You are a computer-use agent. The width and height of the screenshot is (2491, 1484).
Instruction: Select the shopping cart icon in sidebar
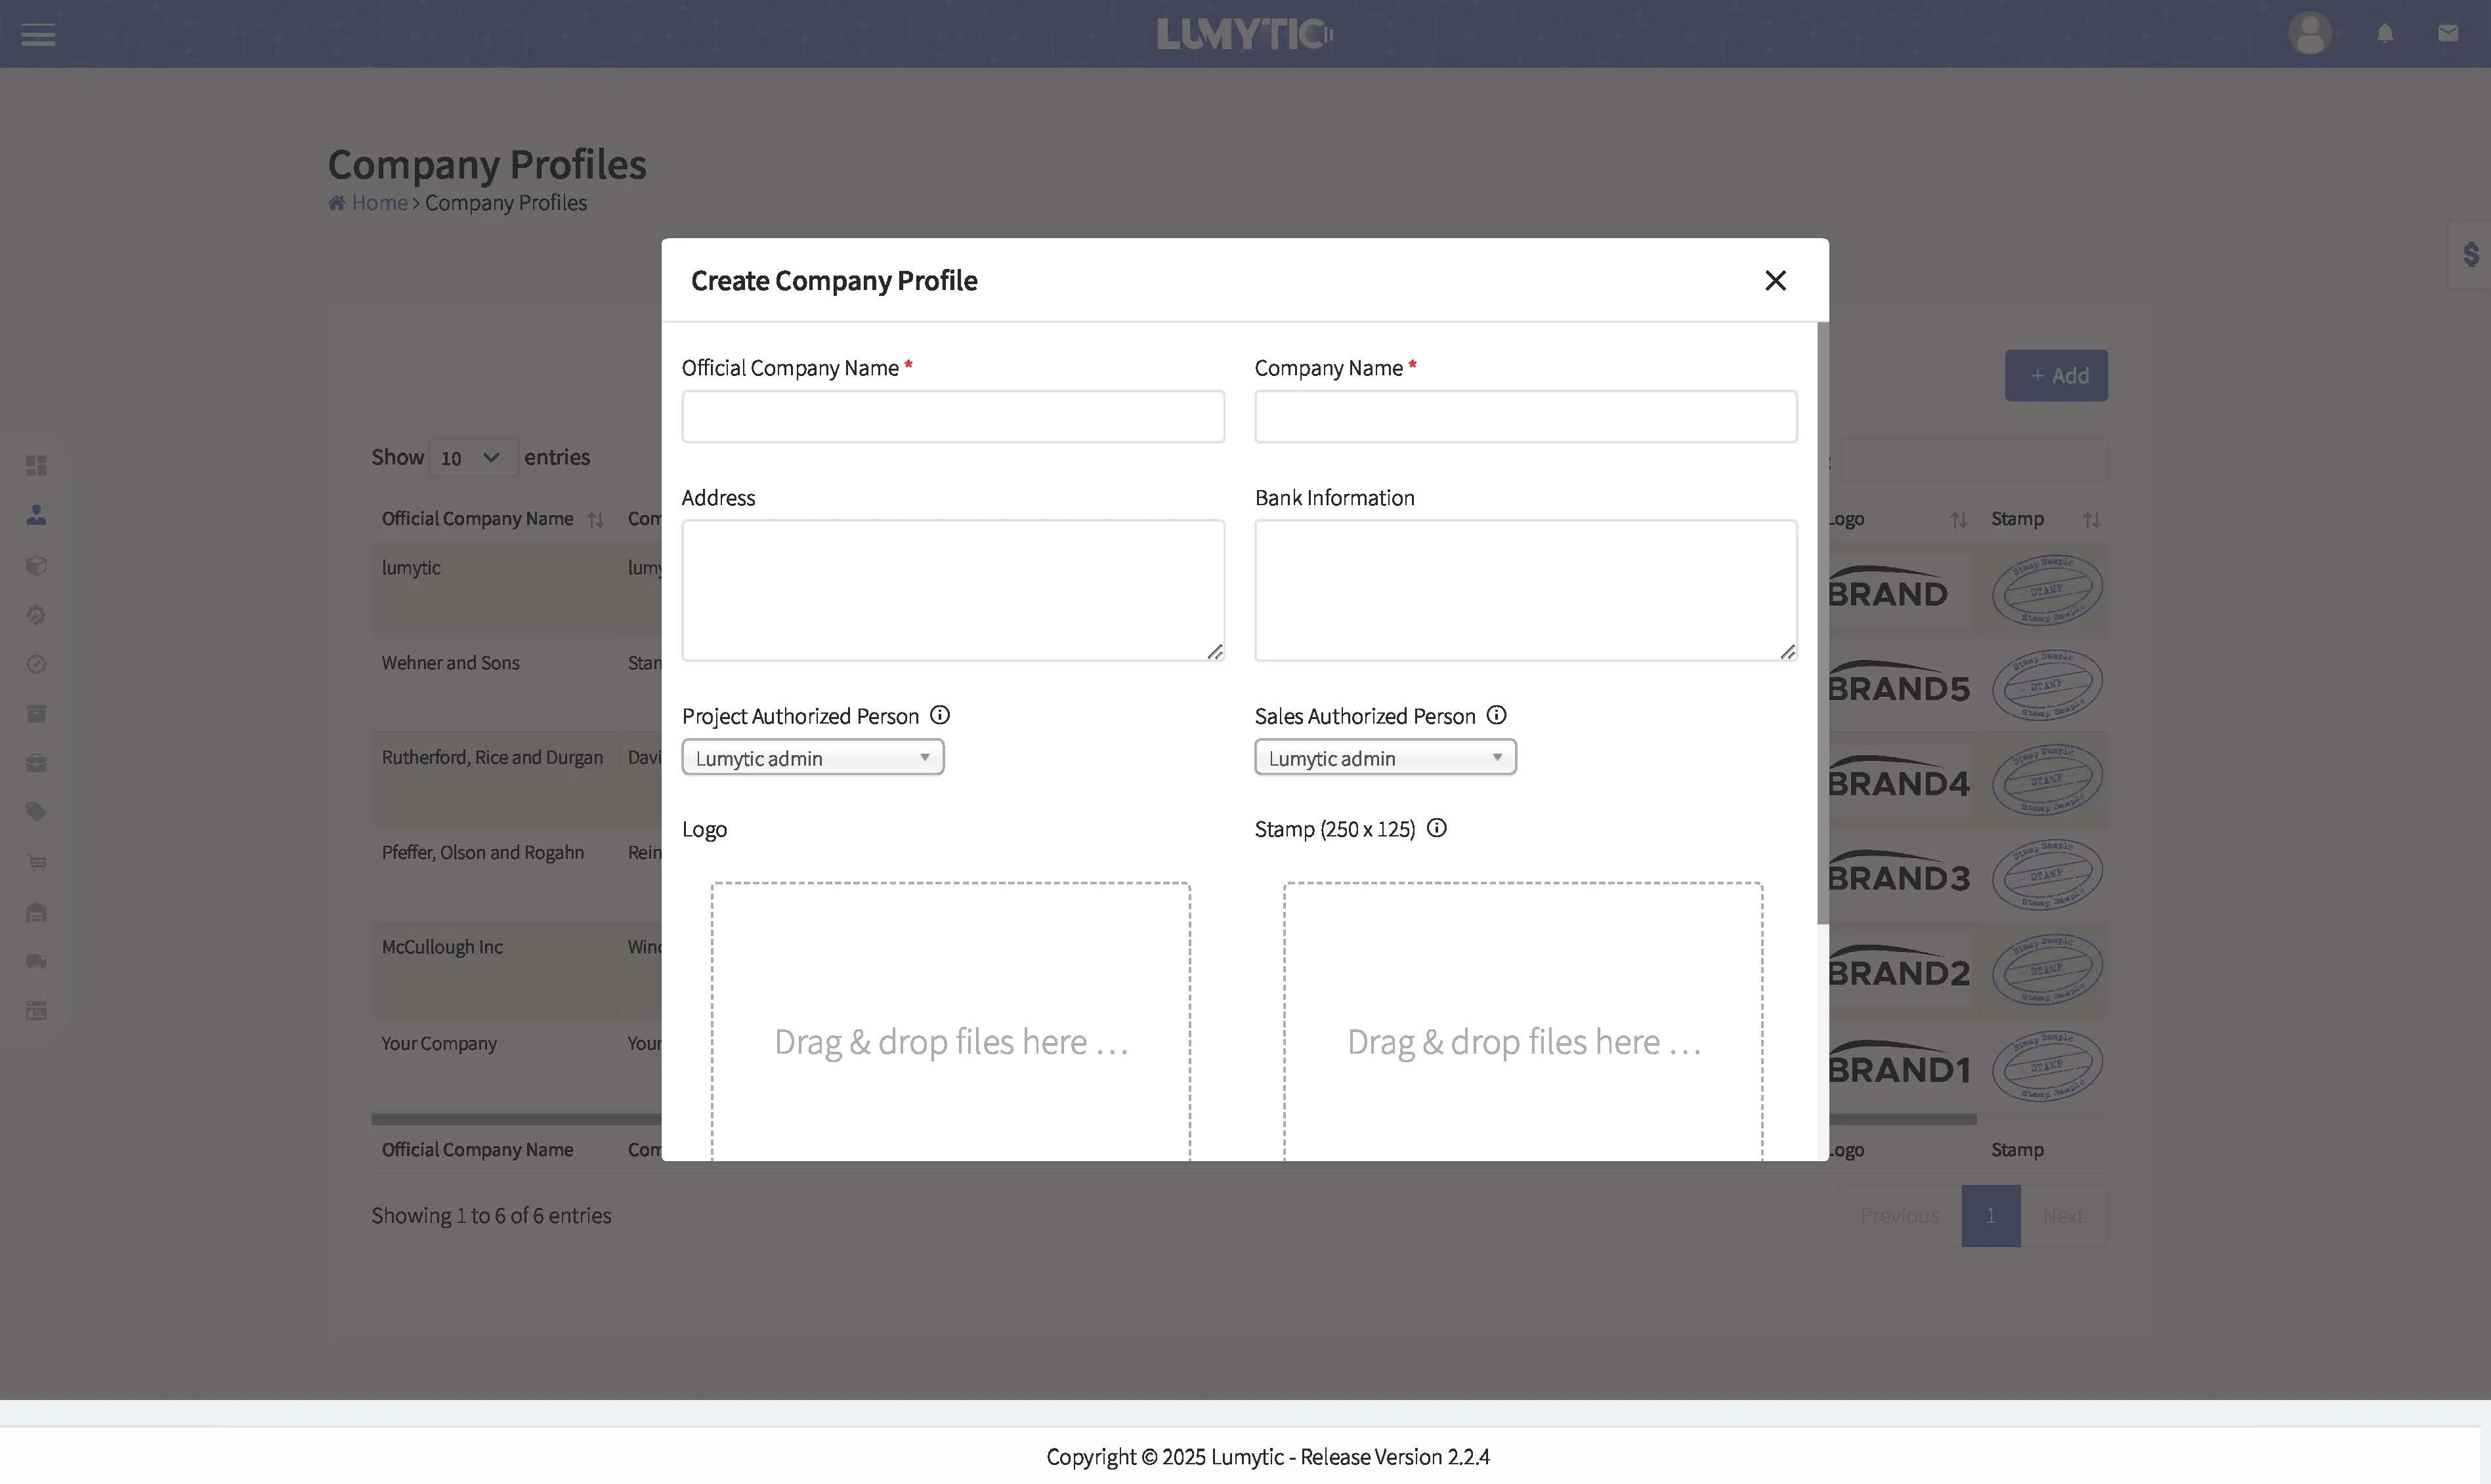tap(36, 862)
